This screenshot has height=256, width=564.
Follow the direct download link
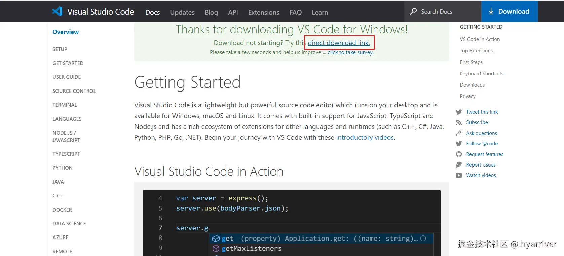[339, 43]
